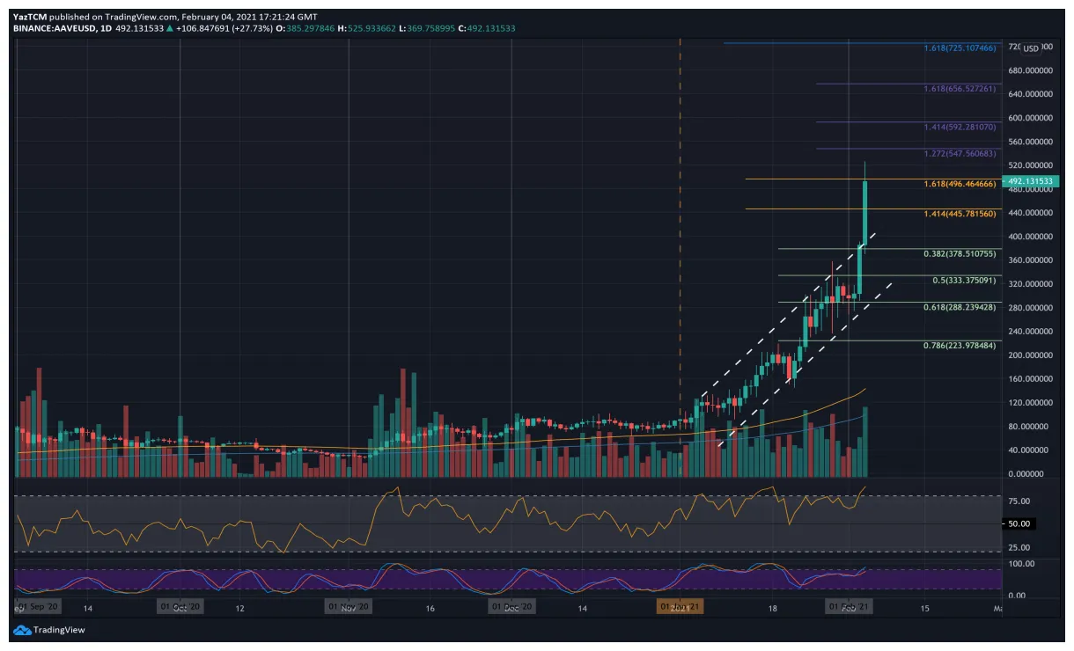
Task: Click the 01 Nov '20 date marker
Action: click(349, 607)
